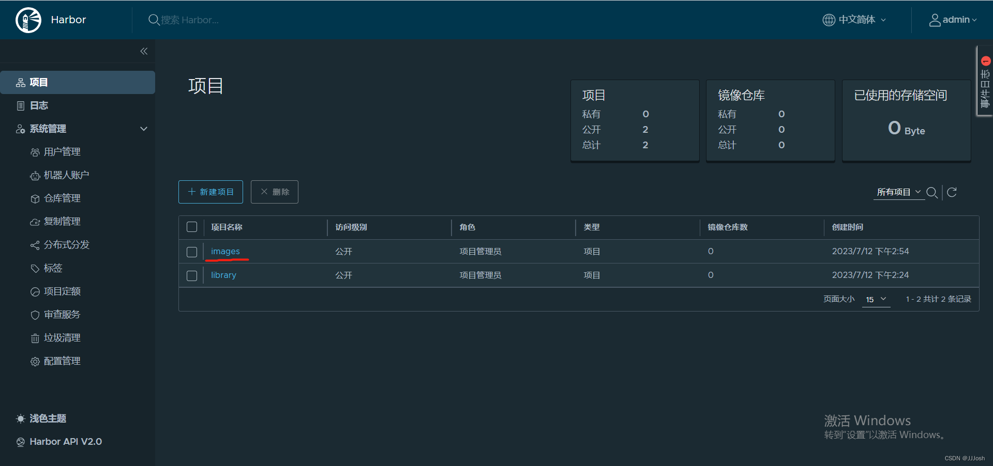This screenshot has height=466, width=993.
Task: Click the System Management icon in sidebar
Action: pyautogui.click(x=21, y=129)
